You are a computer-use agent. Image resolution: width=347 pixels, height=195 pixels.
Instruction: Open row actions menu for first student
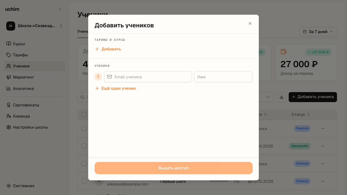click(x=323, y=128)
